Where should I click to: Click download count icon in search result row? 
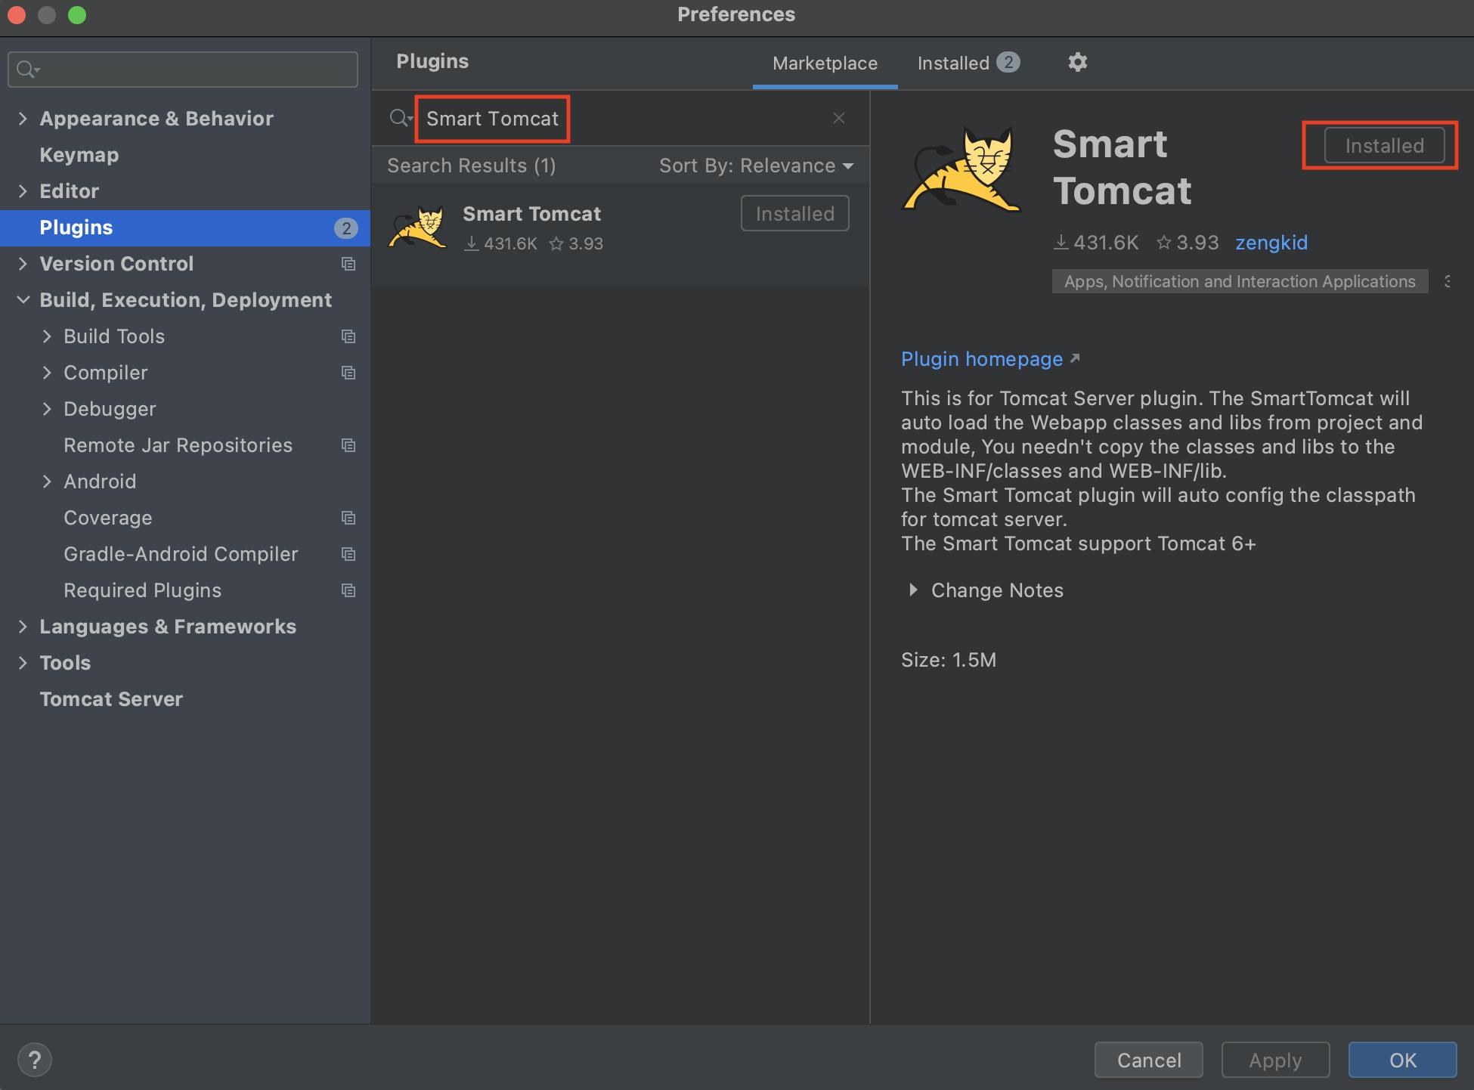tap(472, 243)
